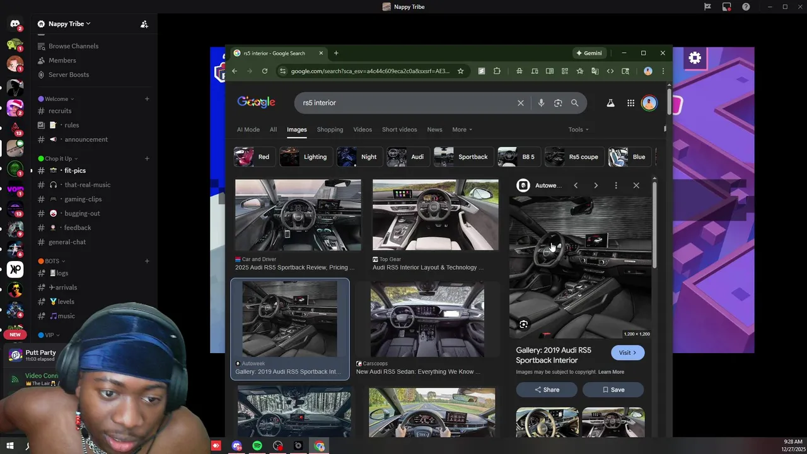Screen dimensions: 807x454
Task: Show previous image in preview panel
Action: [x=576, y=185]
